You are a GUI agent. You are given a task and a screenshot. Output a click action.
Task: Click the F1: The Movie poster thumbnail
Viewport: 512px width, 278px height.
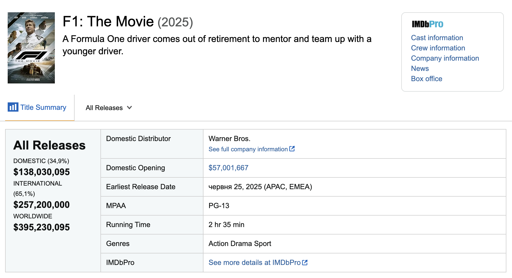[x=31, y=48]
